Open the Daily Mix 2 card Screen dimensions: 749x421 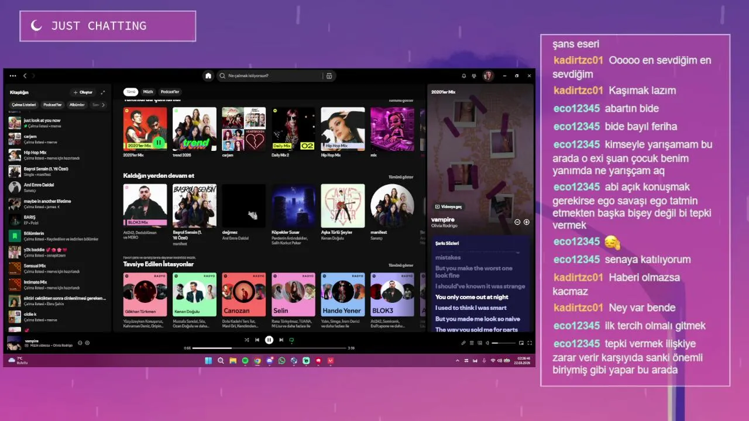[293, 133]
